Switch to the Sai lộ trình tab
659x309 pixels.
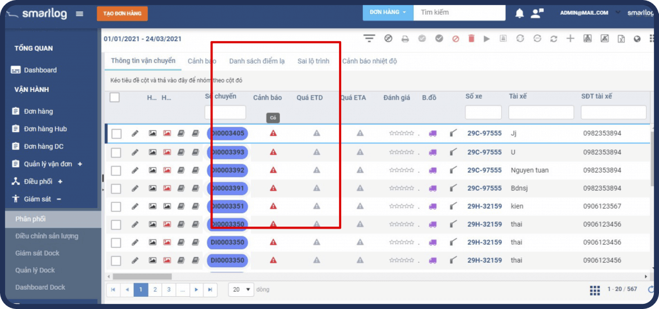tap(313, 61)
